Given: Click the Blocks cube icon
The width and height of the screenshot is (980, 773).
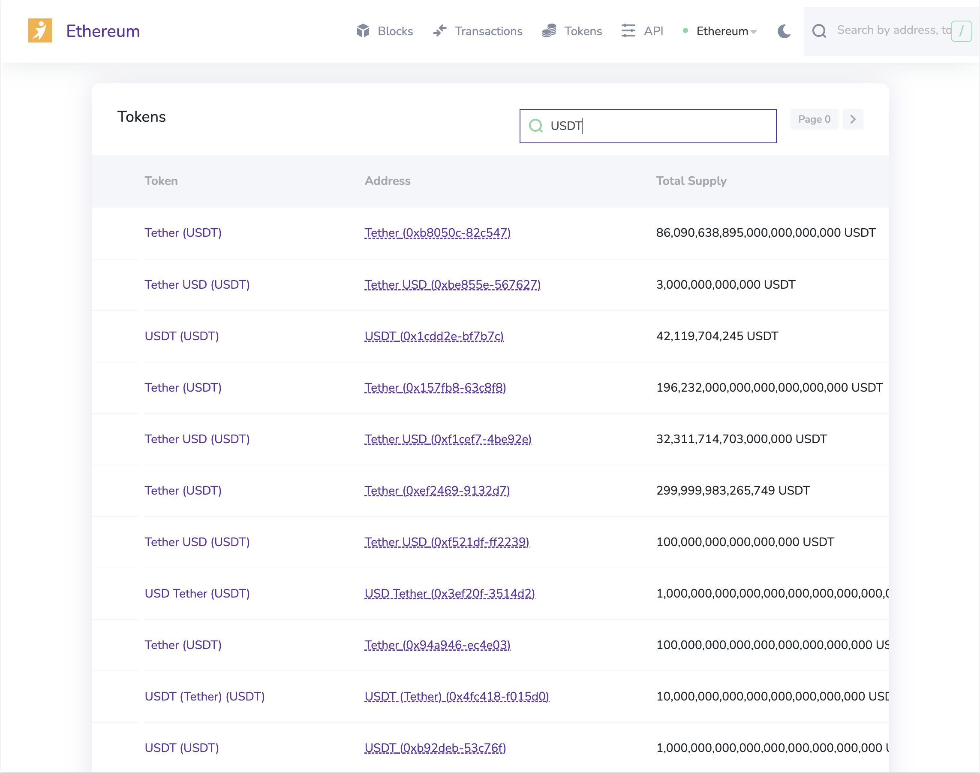Looking at the screenshot, I should click(x=363, y=31).
